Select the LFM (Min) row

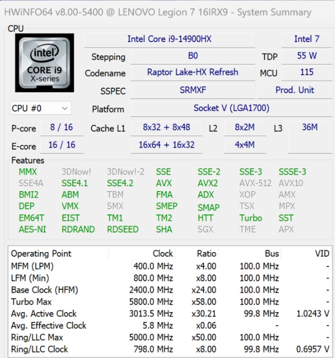click(x=170, y=278)
